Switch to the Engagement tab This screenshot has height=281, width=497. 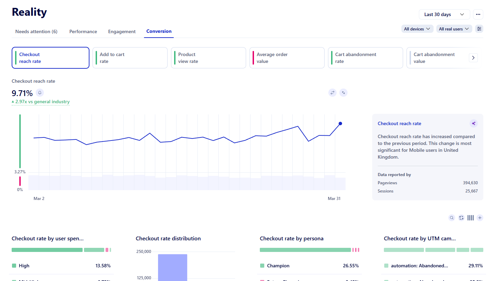[x=122, y=31]
